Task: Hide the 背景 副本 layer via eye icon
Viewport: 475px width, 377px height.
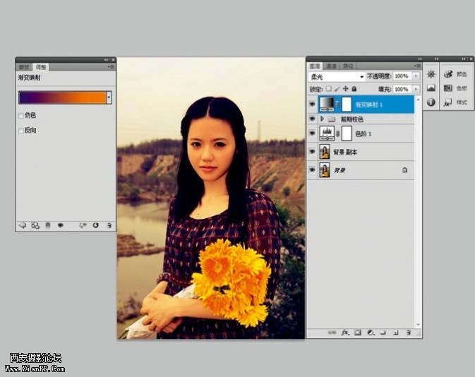Action: [312, 152]
